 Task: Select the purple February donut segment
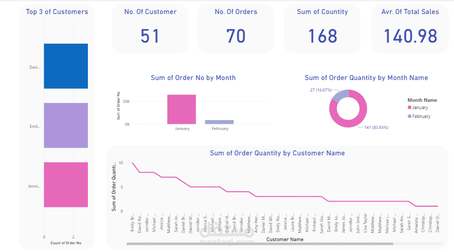coord(341,95)
